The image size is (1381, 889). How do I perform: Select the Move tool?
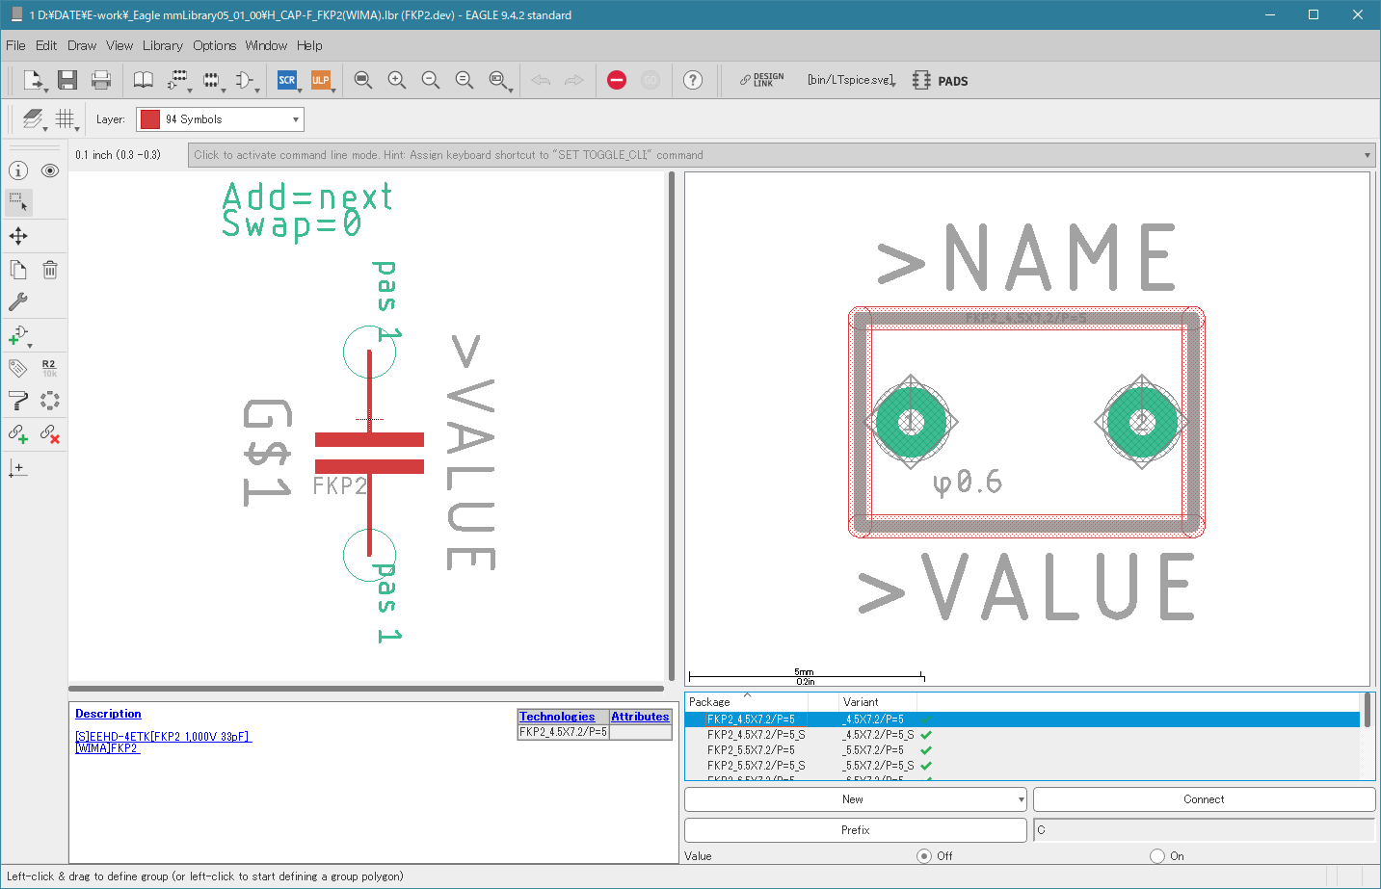tap(18, 236)
